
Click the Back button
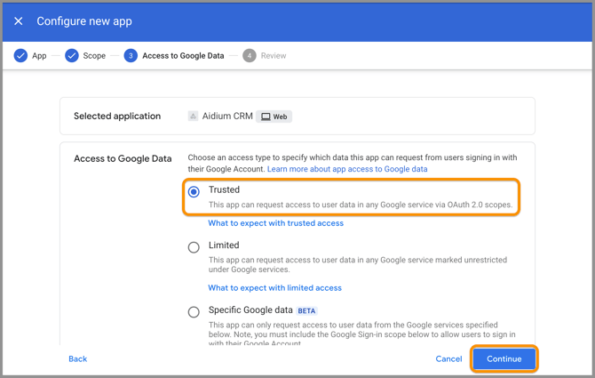[x=78, y=359]
